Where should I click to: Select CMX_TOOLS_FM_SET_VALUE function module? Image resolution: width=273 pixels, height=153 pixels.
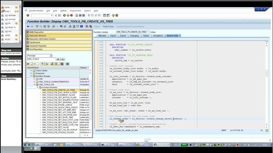point(55,127)
